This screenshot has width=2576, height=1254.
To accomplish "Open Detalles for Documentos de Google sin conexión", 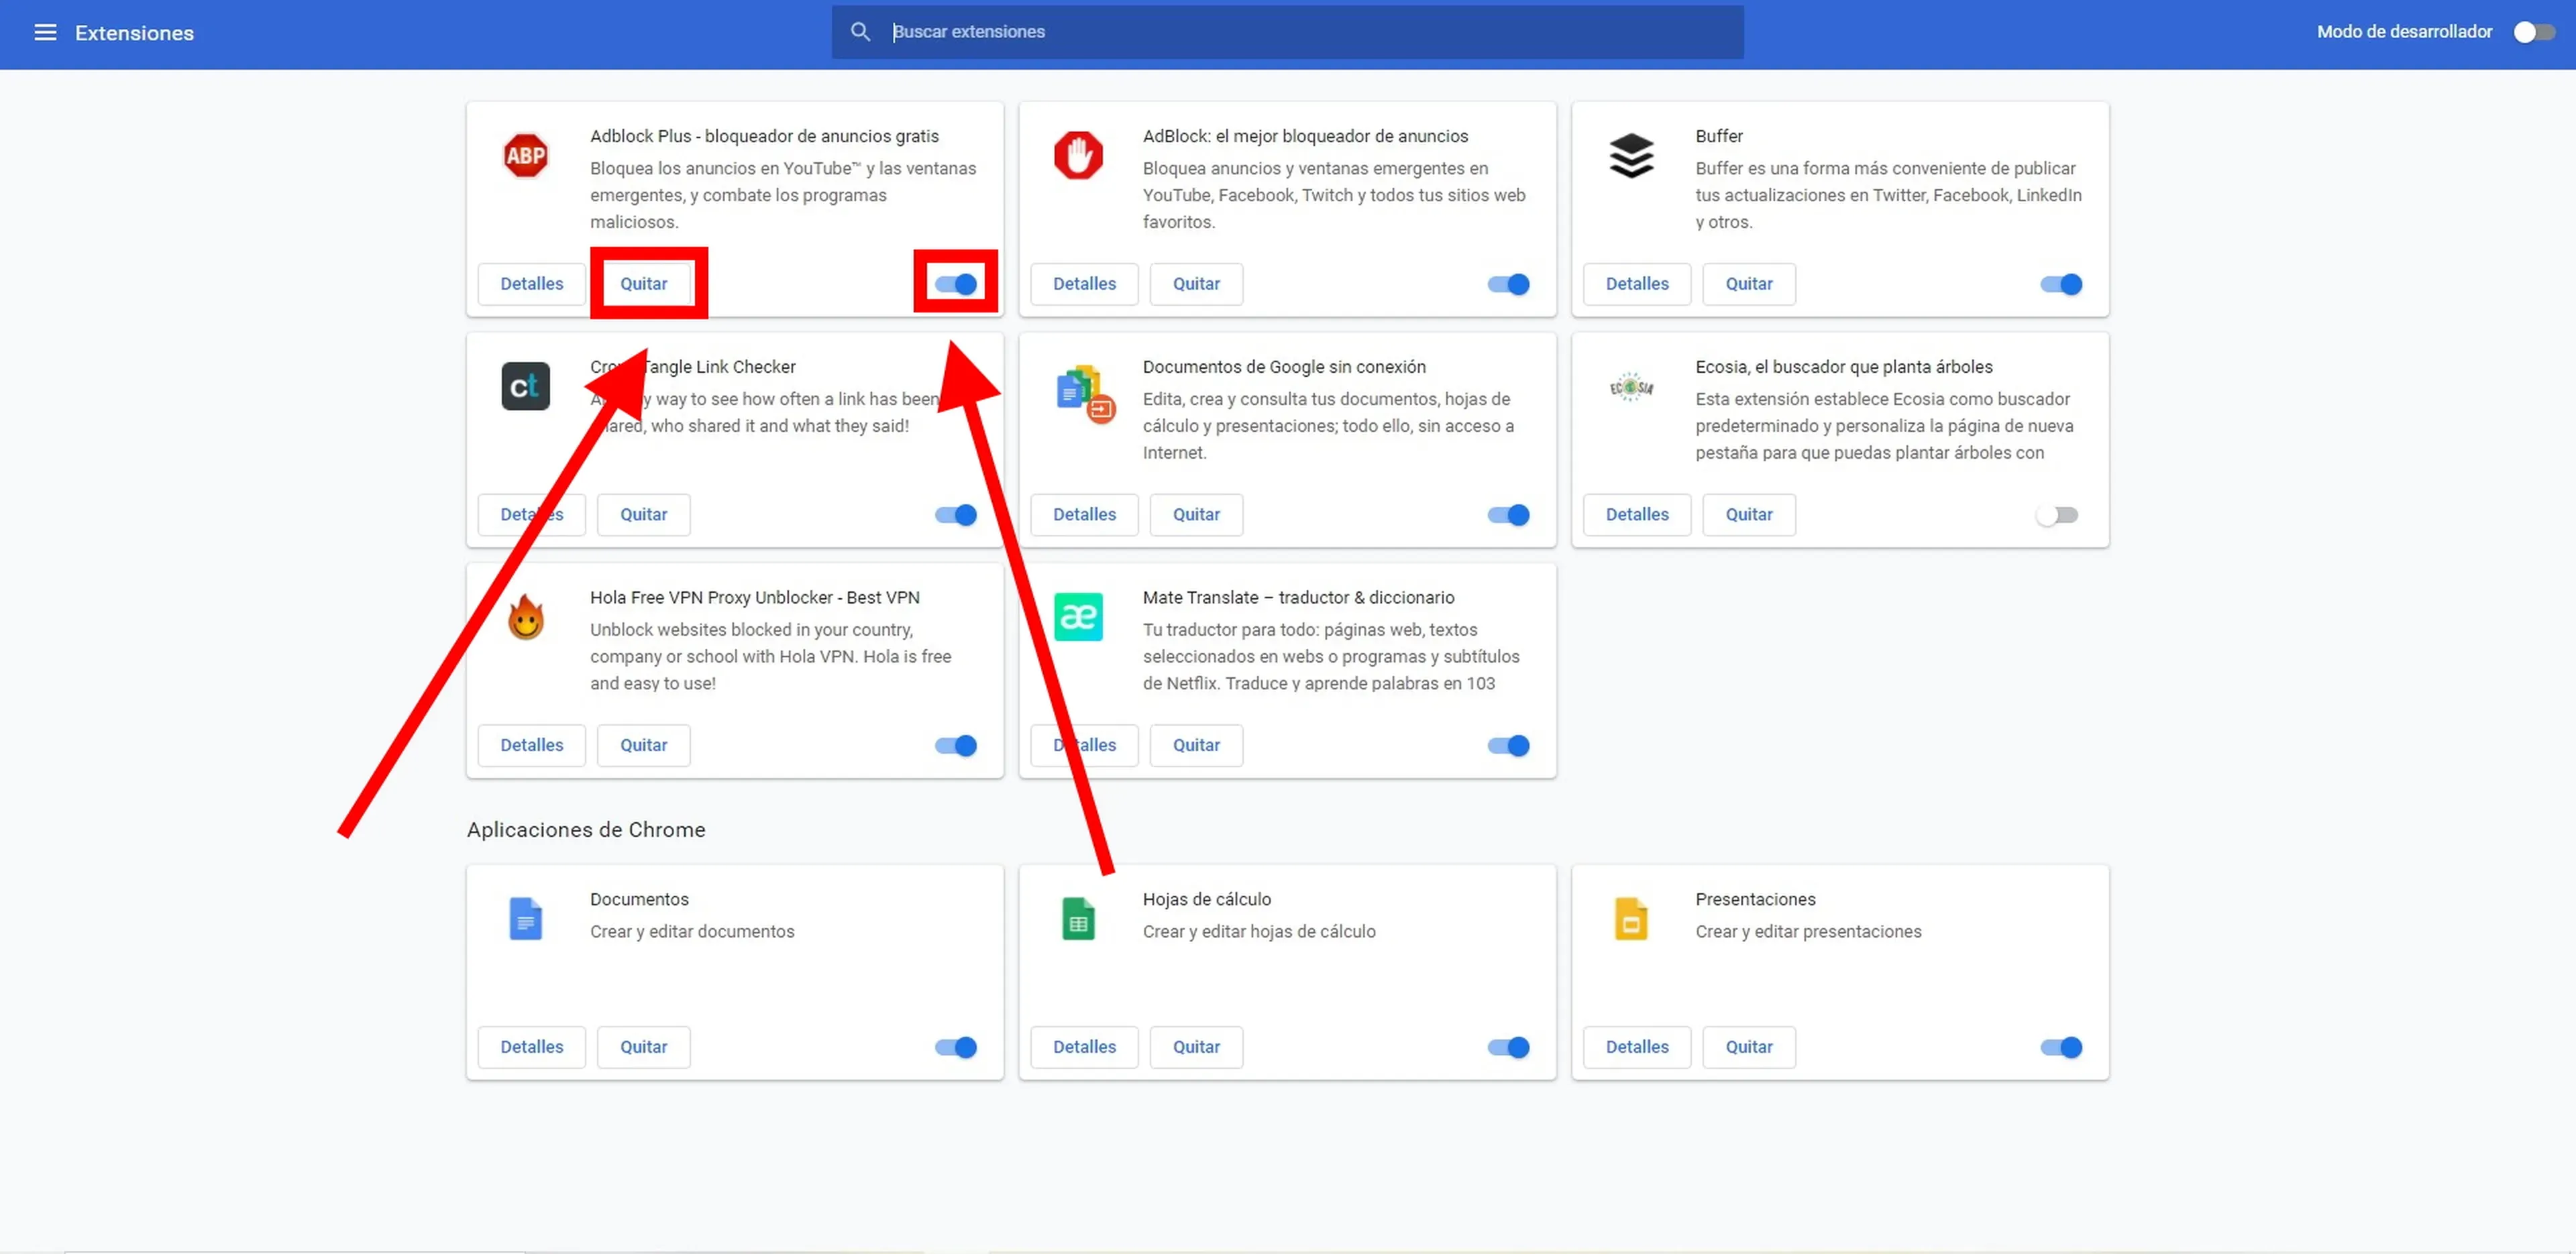I will coord(1084,515).
